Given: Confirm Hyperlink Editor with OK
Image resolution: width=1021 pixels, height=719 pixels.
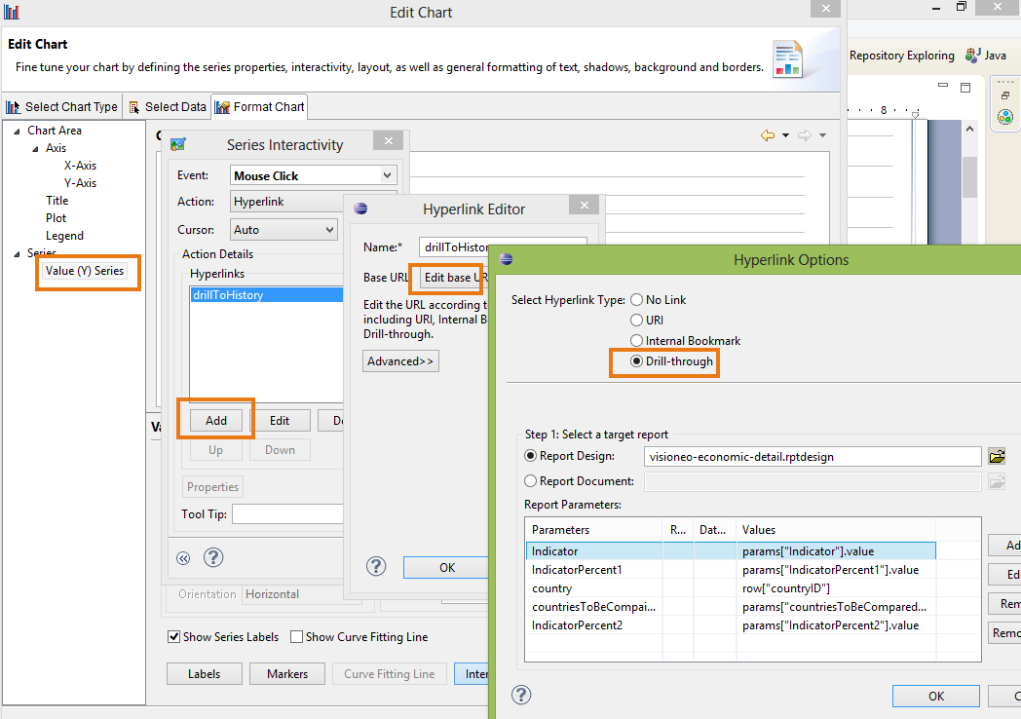Looking at the screenshot, I should 446,567.
